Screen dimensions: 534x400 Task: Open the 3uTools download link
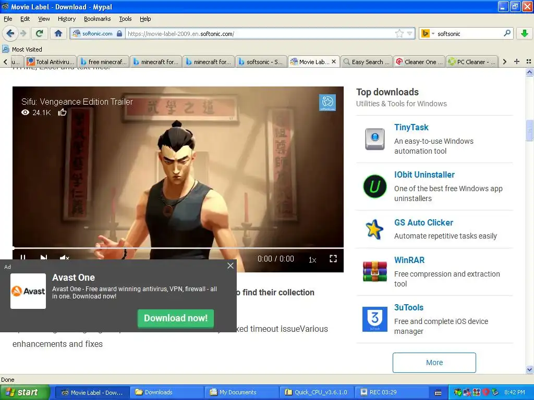tap(409, 307)
